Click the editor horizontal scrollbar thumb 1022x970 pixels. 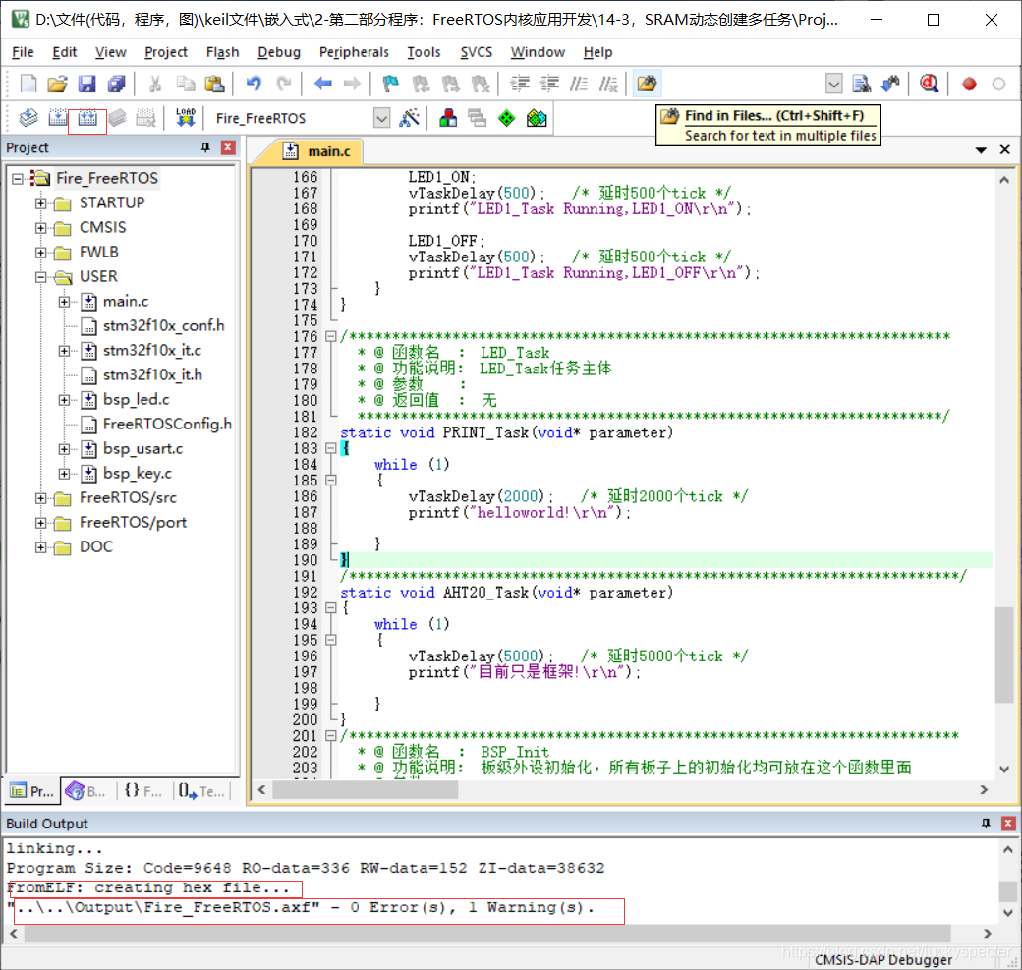coord(365,790)
